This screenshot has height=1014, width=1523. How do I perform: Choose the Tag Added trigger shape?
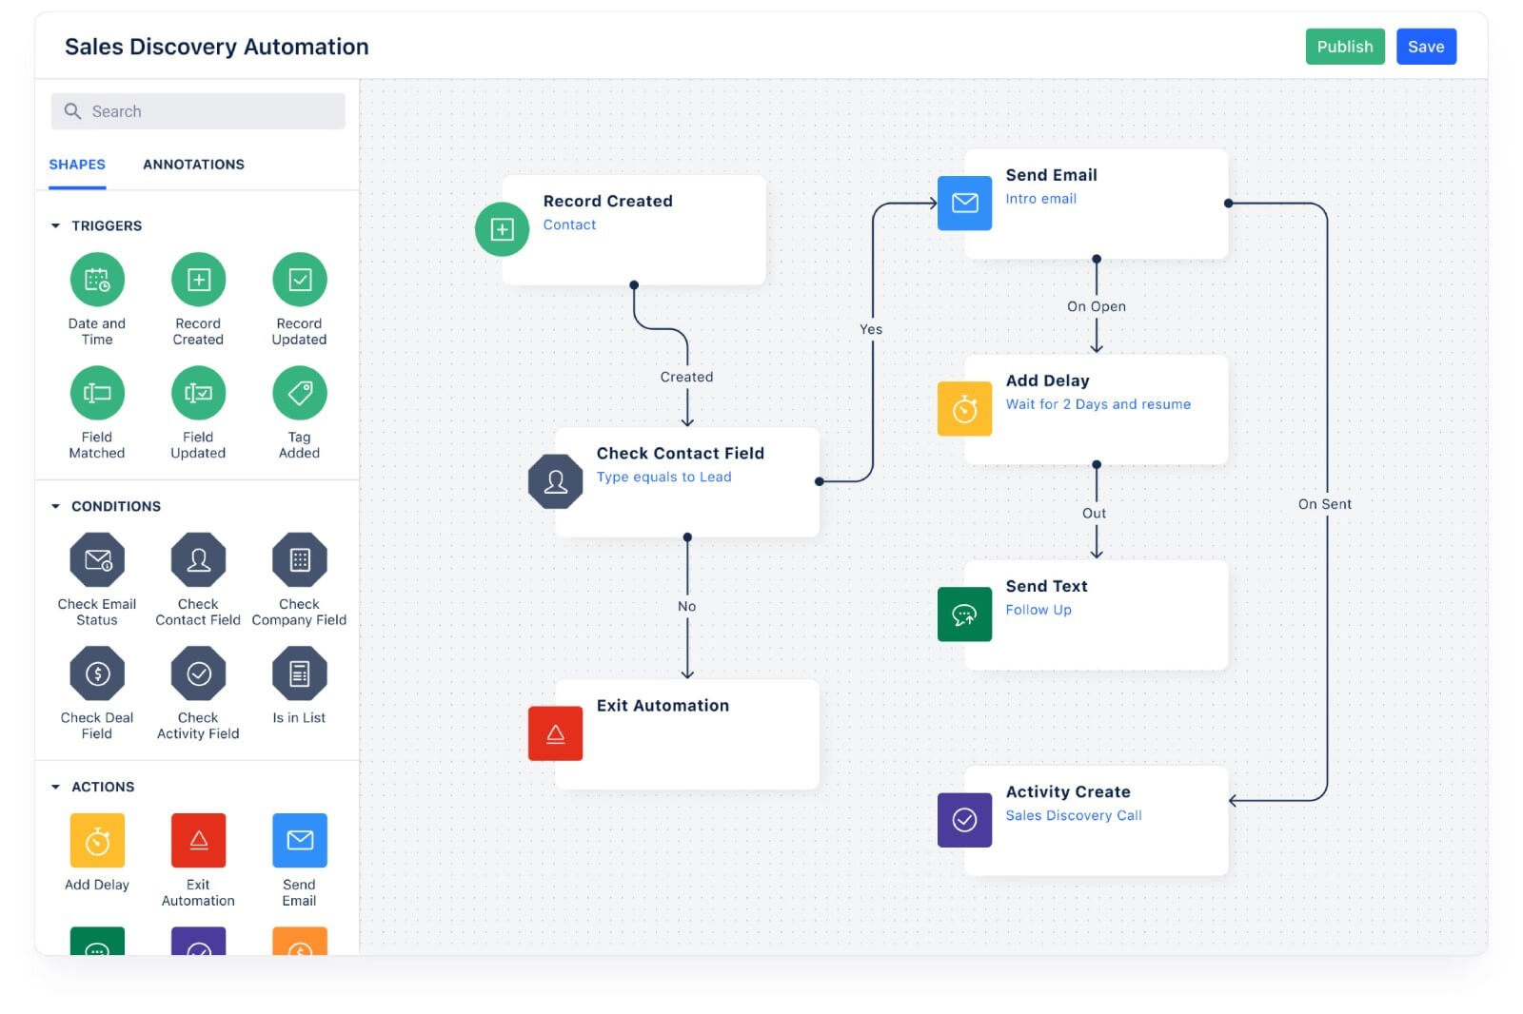[299, 393]
